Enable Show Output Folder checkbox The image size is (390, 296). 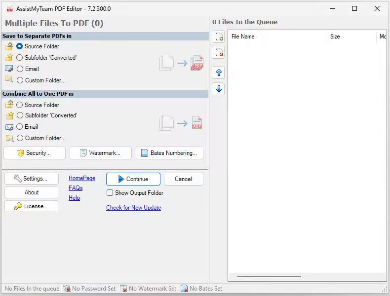coord(110,193)
